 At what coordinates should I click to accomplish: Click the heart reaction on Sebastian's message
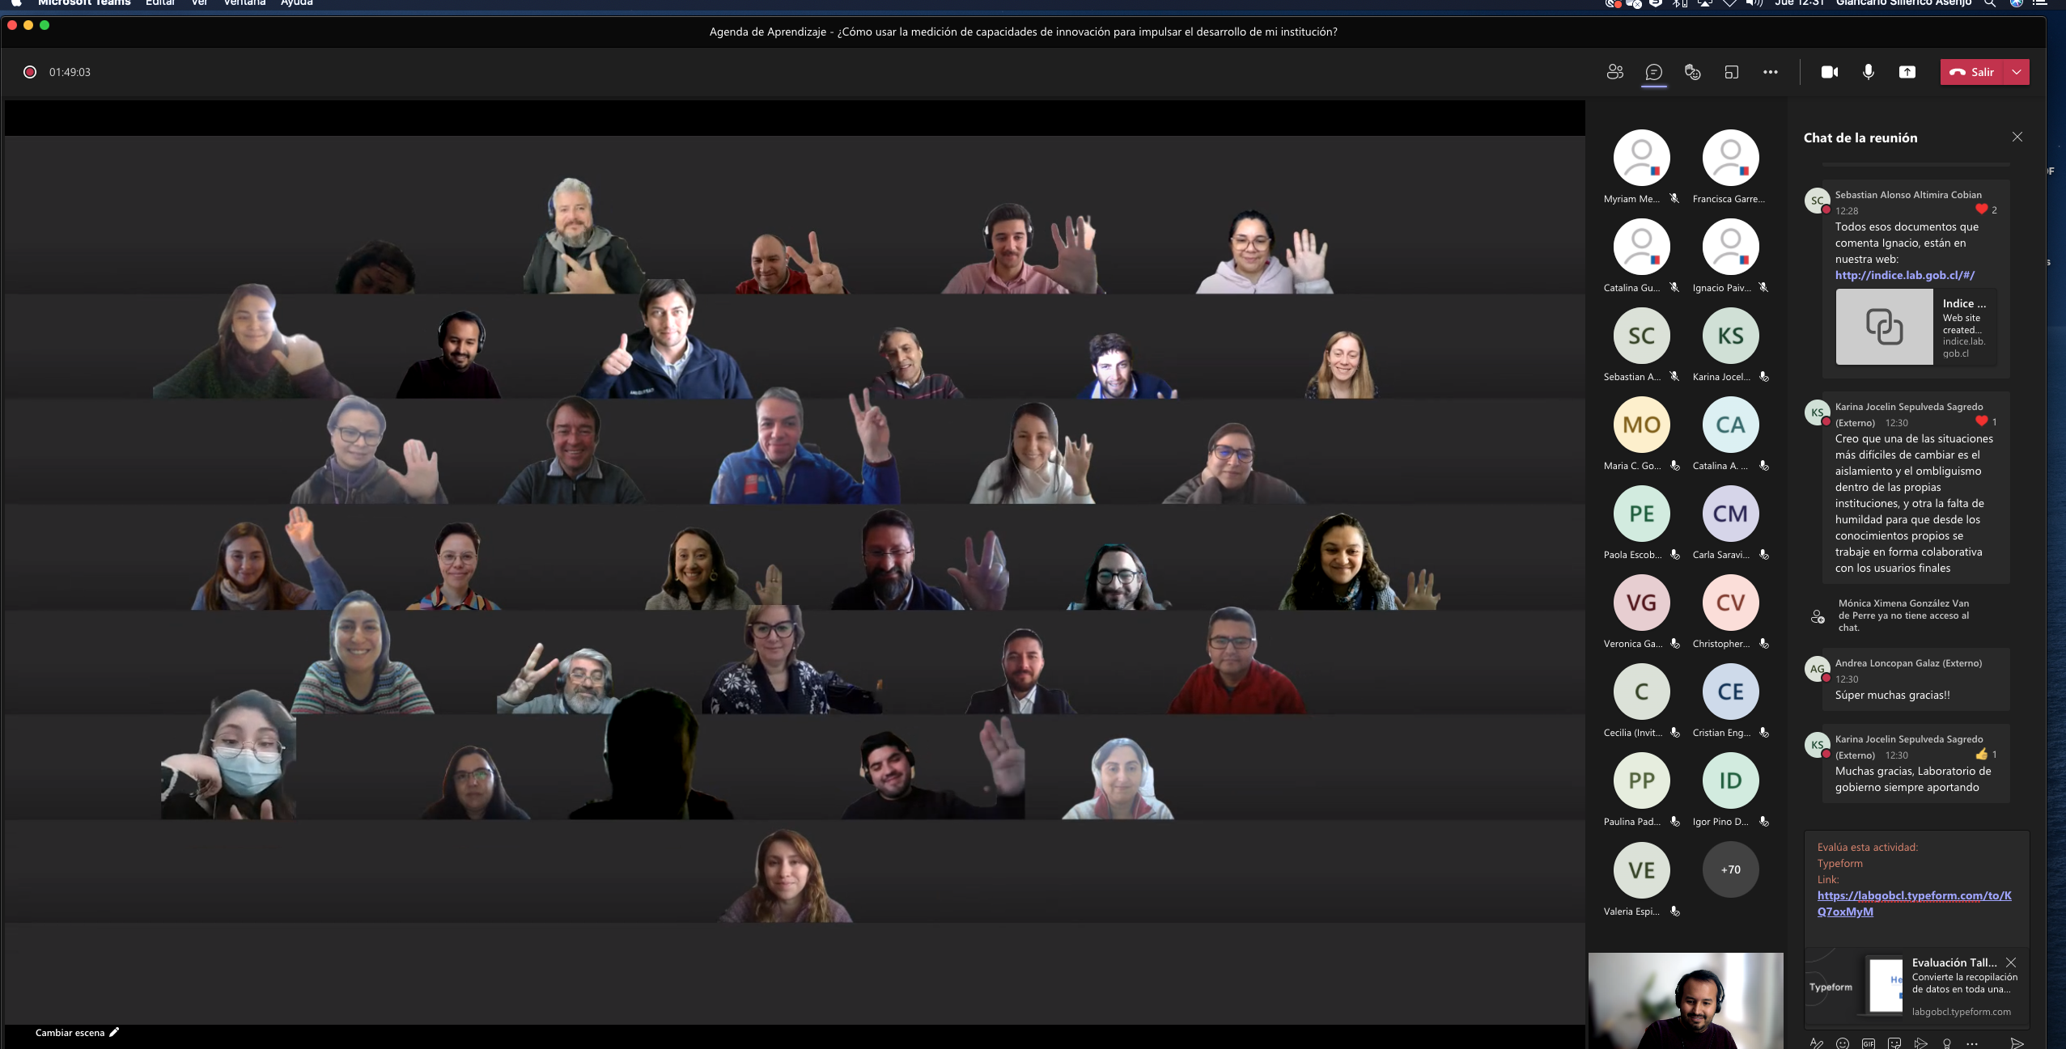point(1981,209)
